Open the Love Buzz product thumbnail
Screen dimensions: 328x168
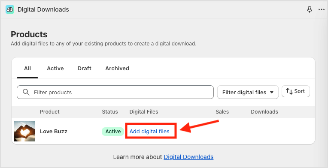24,131
